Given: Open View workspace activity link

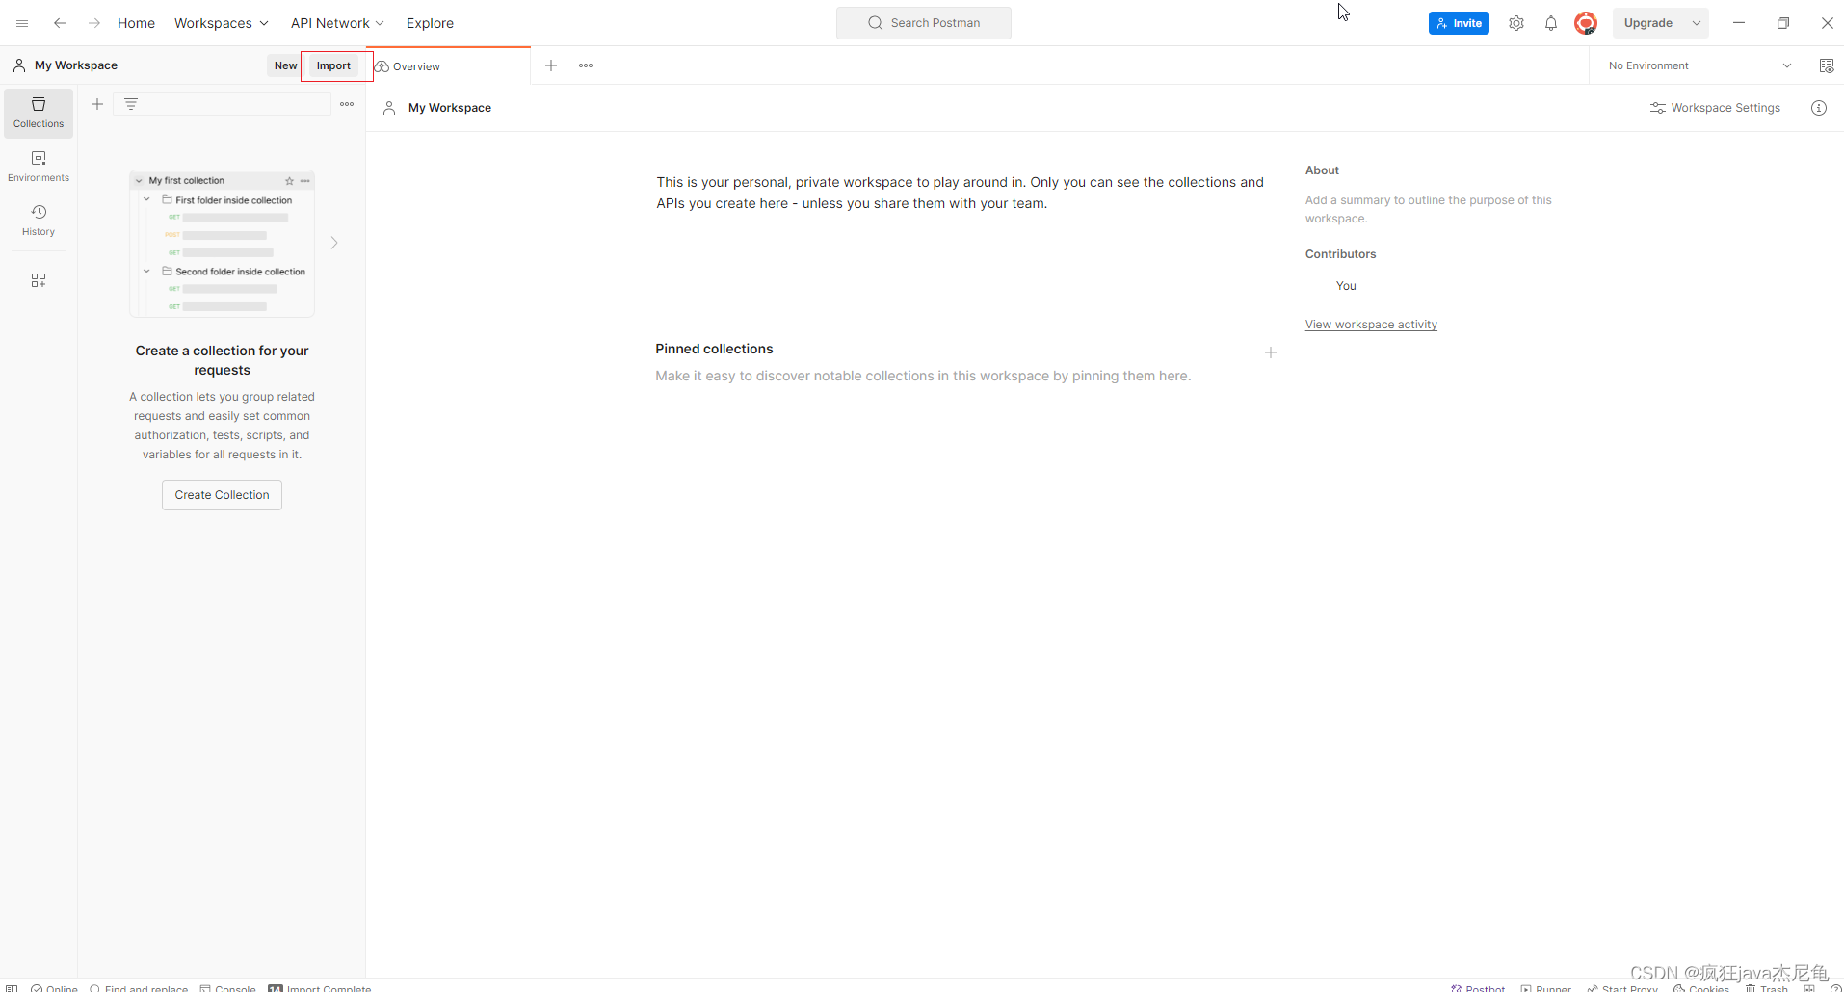Looking at the screenshot, I should (x=1371, y=325).
